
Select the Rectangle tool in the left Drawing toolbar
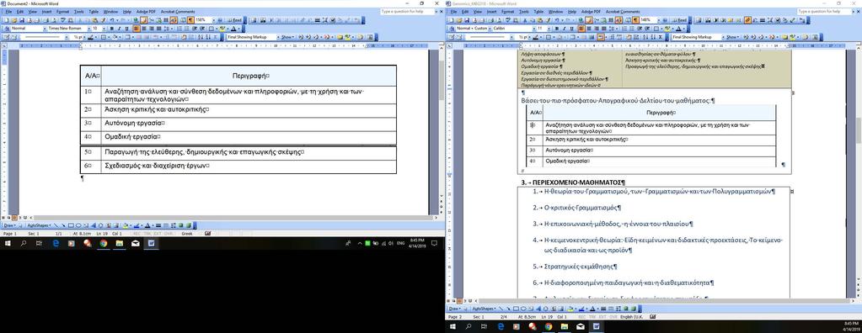coord(71,225)
